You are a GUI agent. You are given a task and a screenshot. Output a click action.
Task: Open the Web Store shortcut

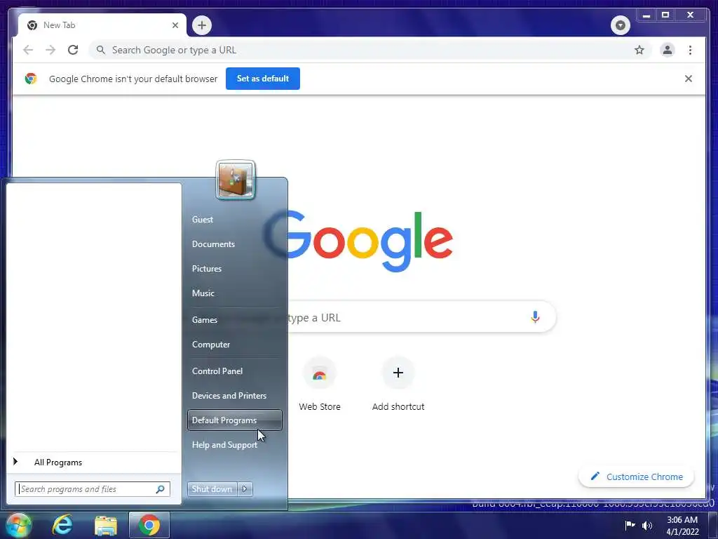(x=320, y=384)
